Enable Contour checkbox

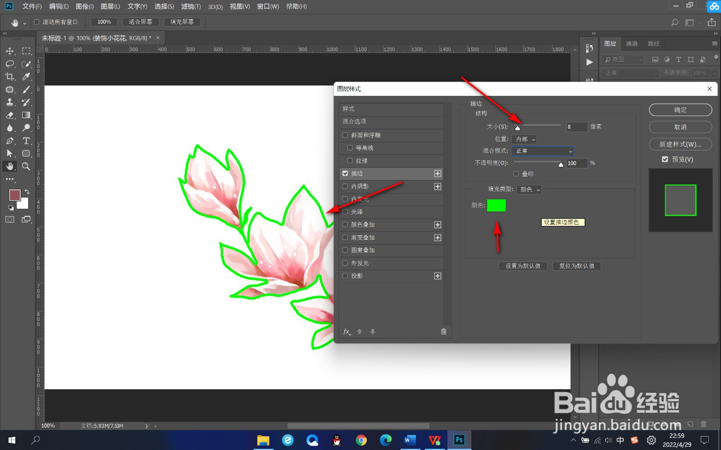[350, 148]
